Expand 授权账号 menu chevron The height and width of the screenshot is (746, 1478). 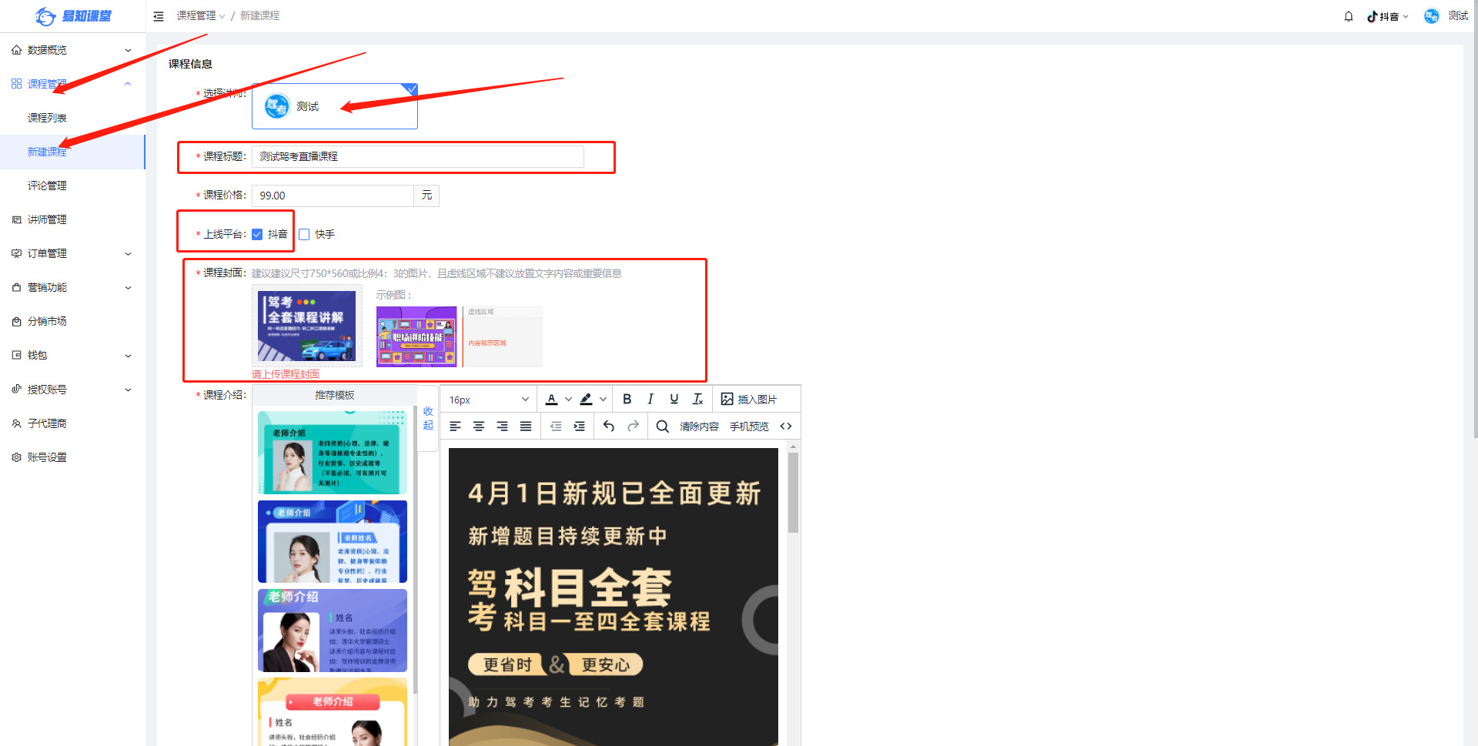128,390
